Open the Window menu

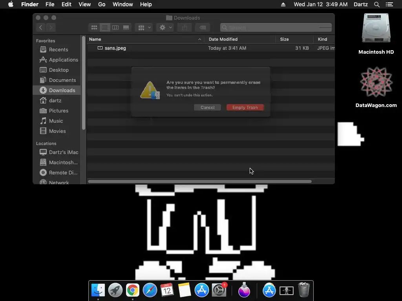click(x=123, y=4)
